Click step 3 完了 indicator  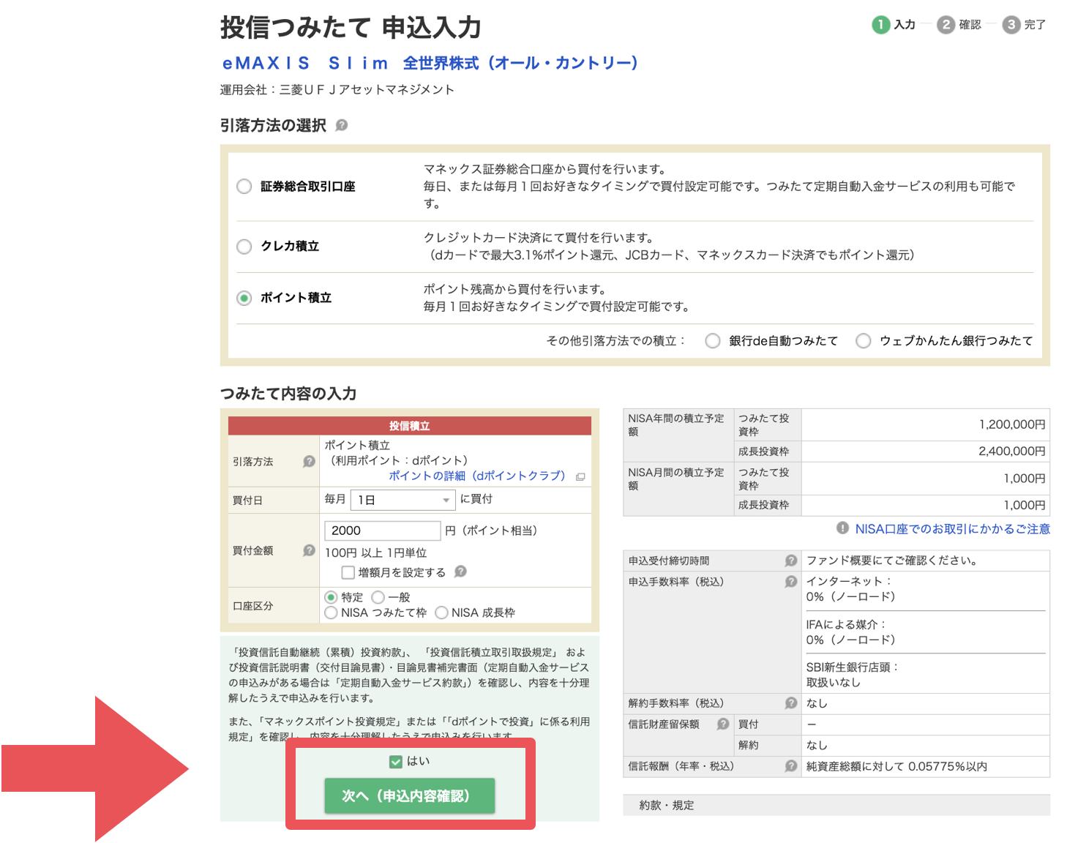[x=1024, y=25]
